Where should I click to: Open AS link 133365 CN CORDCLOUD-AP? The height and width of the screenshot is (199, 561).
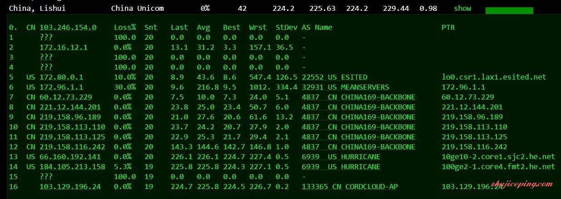point(350,187)
